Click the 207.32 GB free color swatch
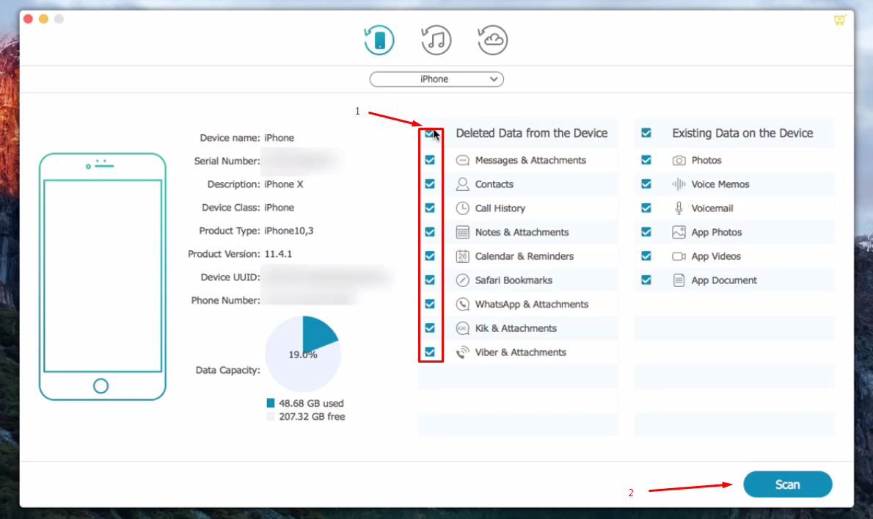873x519 pixels. click(271, 416)
